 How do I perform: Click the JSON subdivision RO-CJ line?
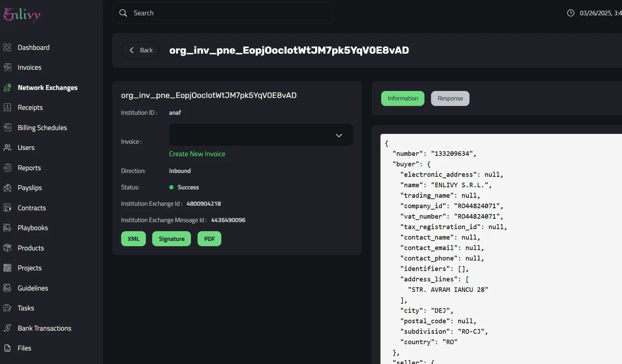444,331
